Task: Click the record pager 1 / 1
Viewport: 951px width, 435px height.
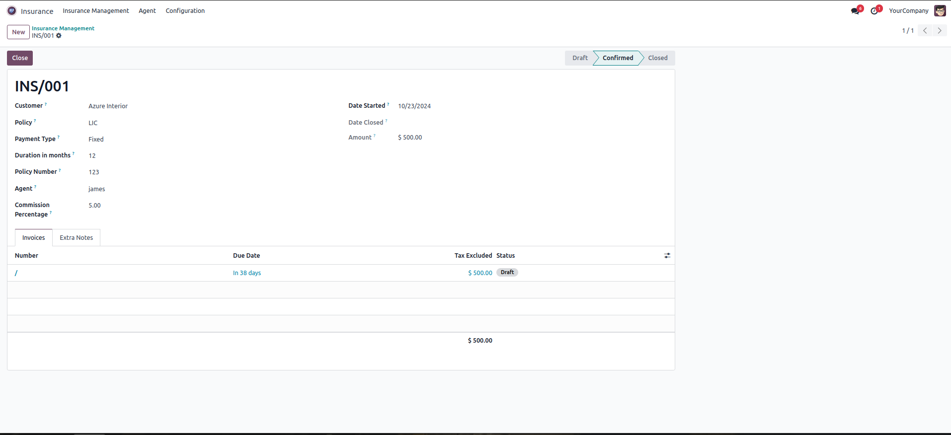Action: 908,31
